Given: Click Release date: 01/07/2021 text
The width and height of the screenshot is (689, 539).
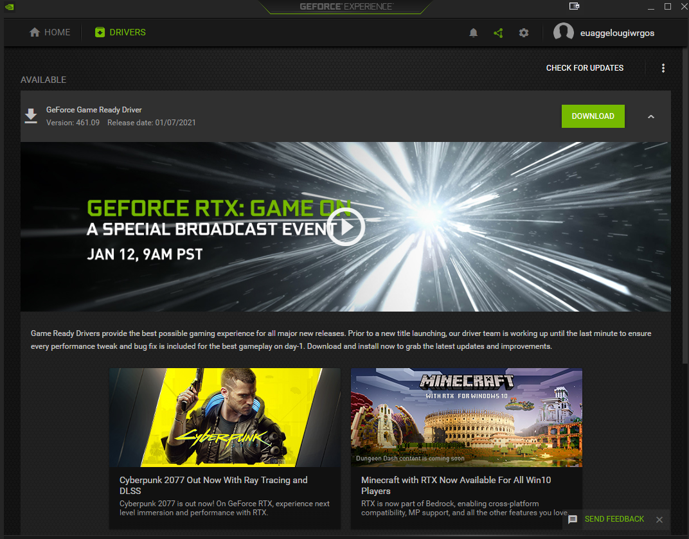Looking at the screenshot, I should [x=152, y=123].
